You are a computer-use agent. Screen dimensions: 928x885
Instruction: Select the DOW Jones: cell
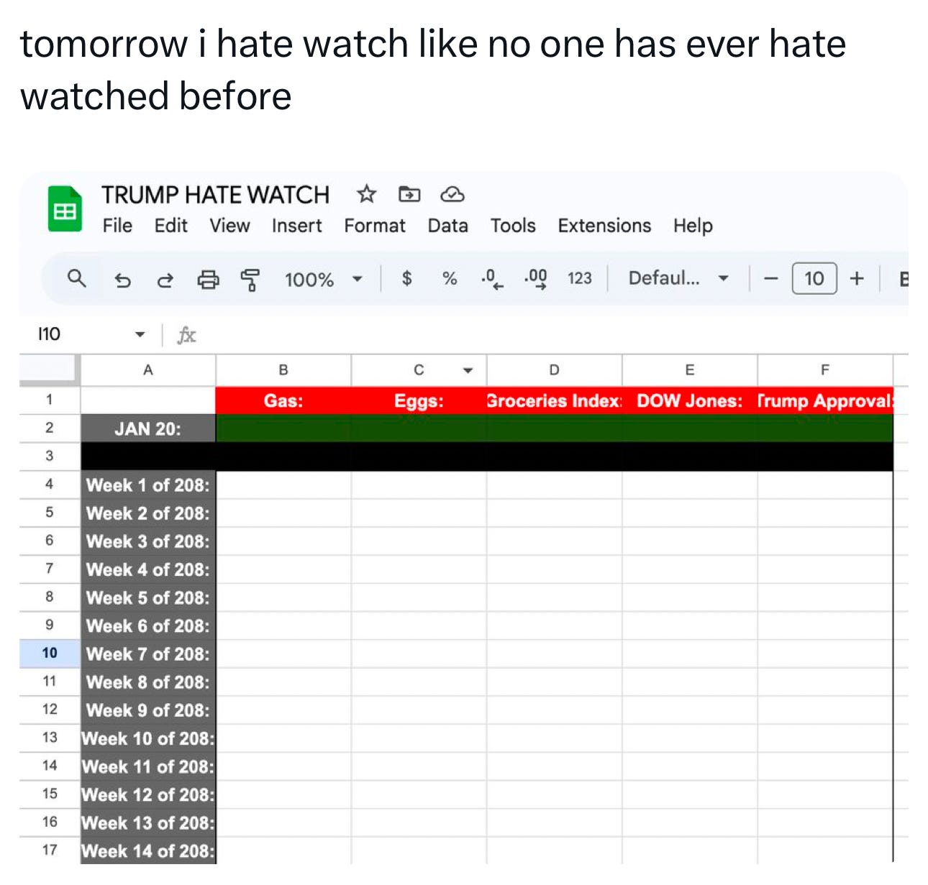tap(689, 400)
